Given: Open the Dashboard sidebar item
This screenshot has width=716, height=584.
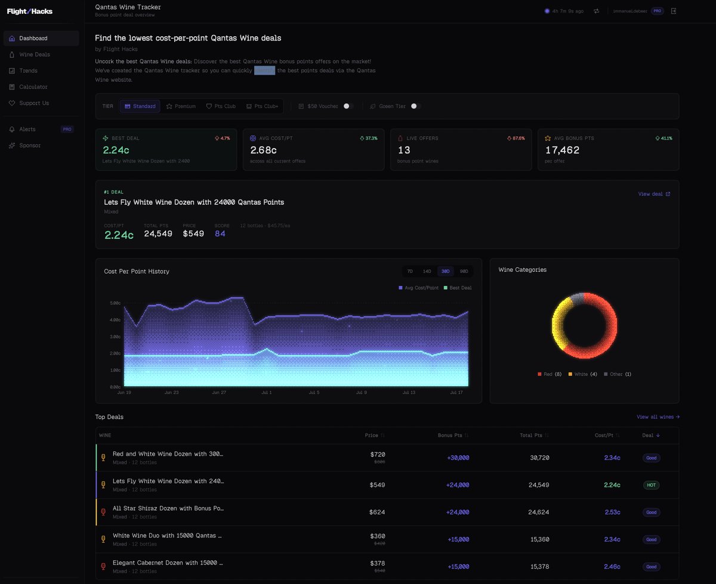Looking at the screenshot, I should click(41, 38).
